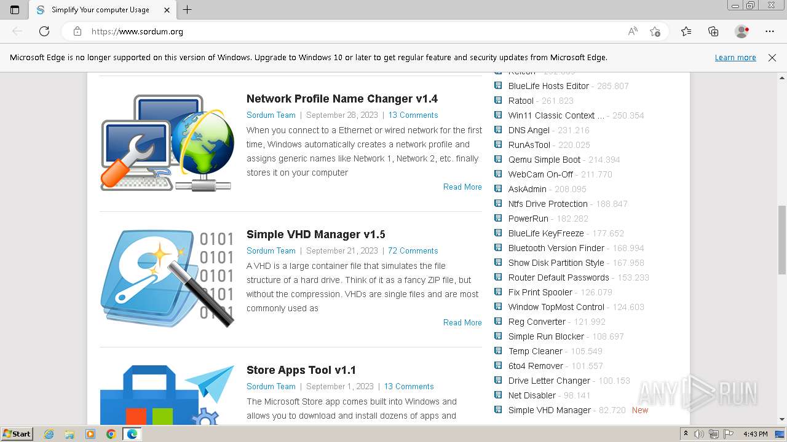Viewport: 787px width, 442px height.
Task: Open the 72 Comments link
Action: click(413, 250)
